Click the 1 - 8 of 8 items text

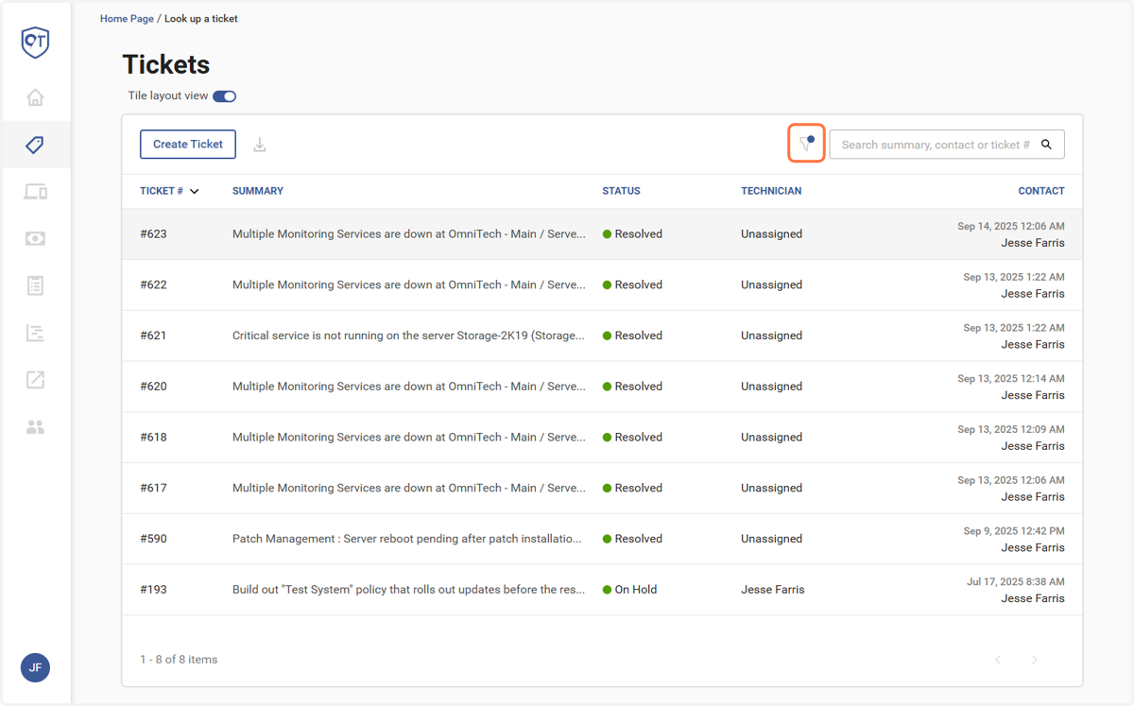tap(179, 660)
